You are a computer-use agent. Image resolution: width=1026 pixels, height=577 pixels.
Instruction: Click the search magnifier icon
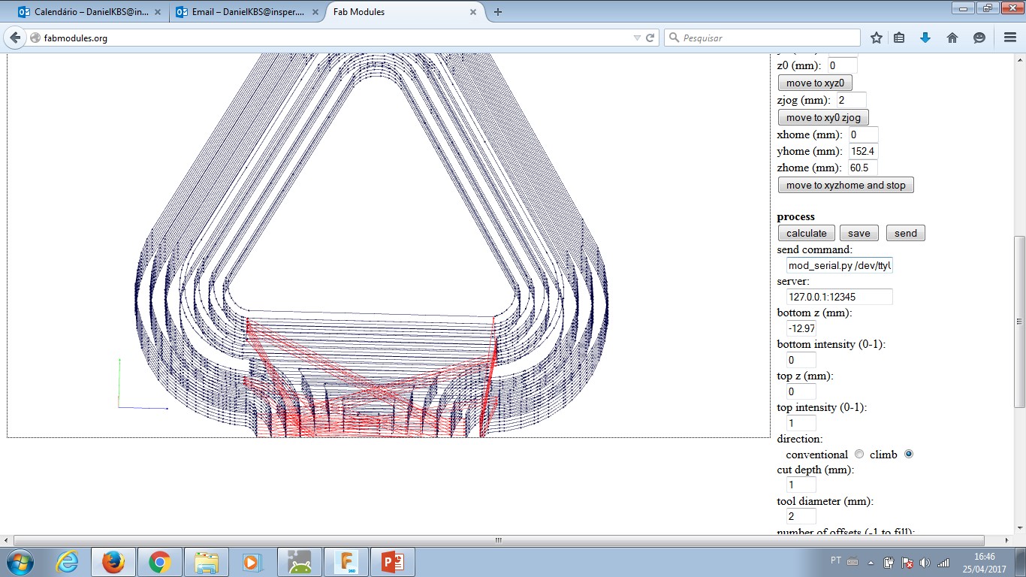coord(674,38)
